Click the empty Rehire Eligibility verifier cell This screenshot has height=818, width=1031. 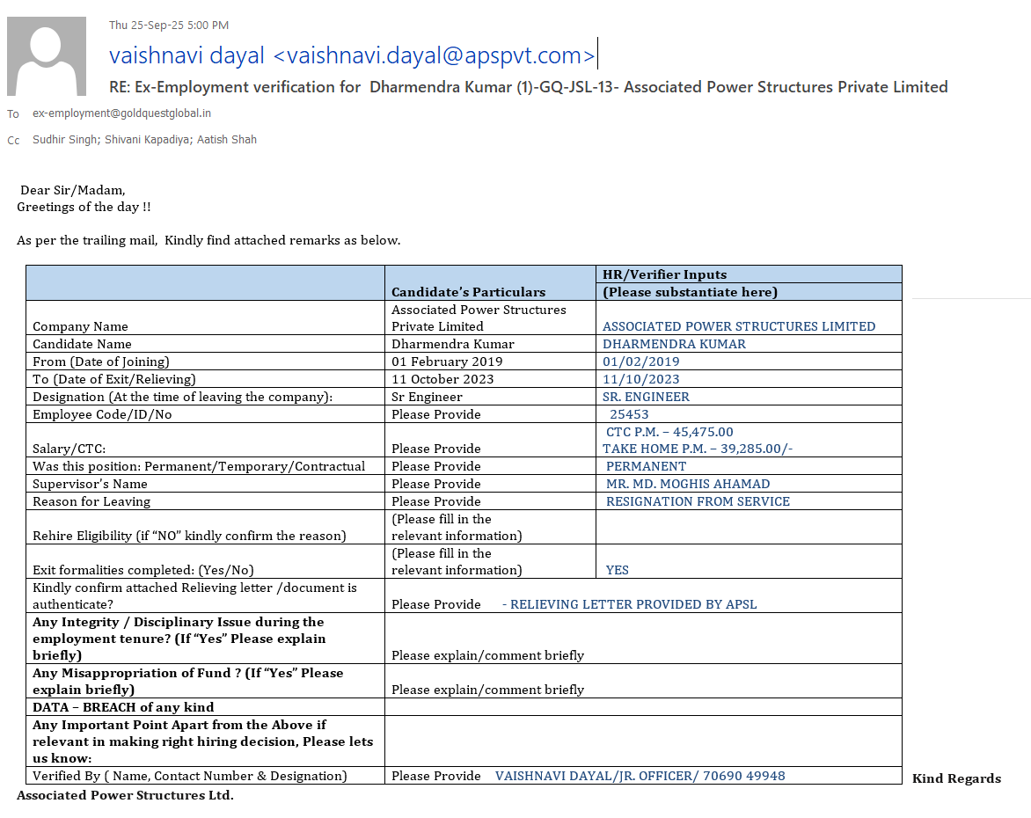748,528
